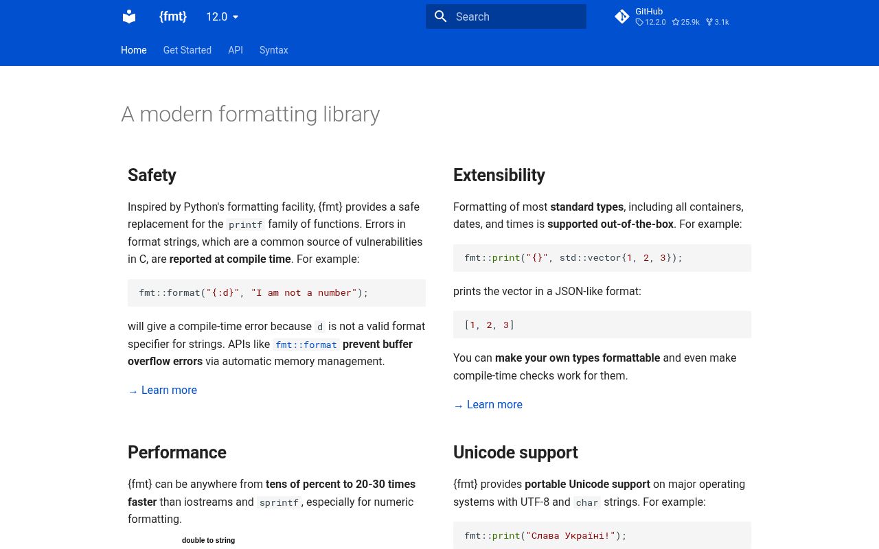
Task: Click the 'double to string' chart label
Action: pos(208,540)
